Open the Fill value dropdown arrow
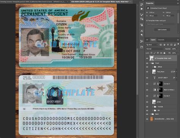 click(178, 53)
